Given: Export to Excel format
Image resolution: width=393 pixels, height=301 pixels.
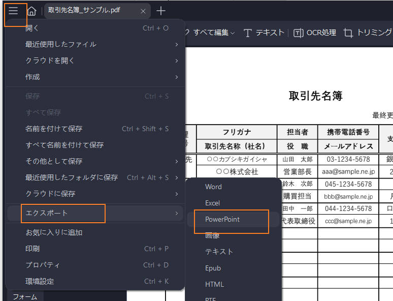Looking at the screenshot, I should pyautogui.click(x=234, y=203).
